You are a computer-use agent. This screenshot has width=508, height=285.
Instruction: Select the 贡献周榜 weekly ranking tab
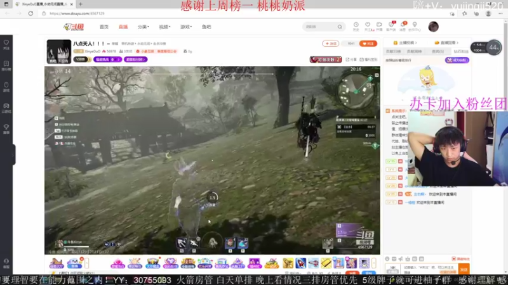[415, 51]
